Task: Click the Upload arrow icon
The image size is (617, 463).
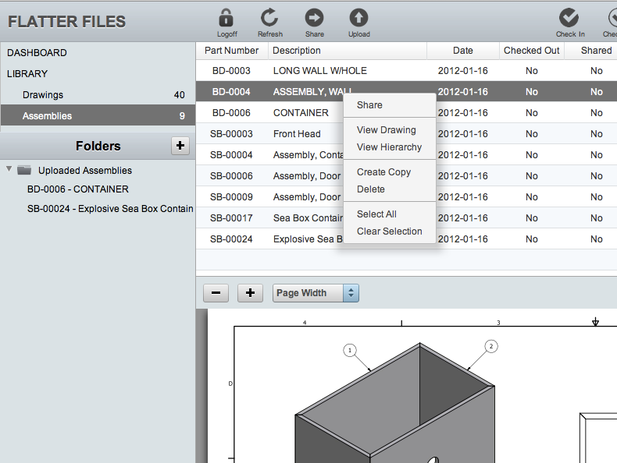Action: 358,18
